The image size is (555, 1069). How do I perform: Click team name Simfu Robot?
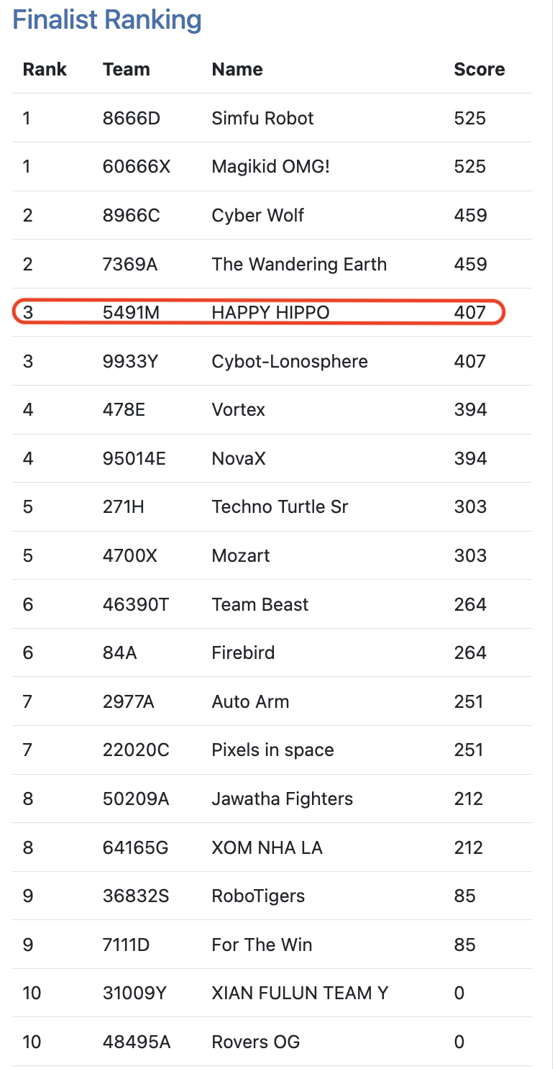point(262,118)
